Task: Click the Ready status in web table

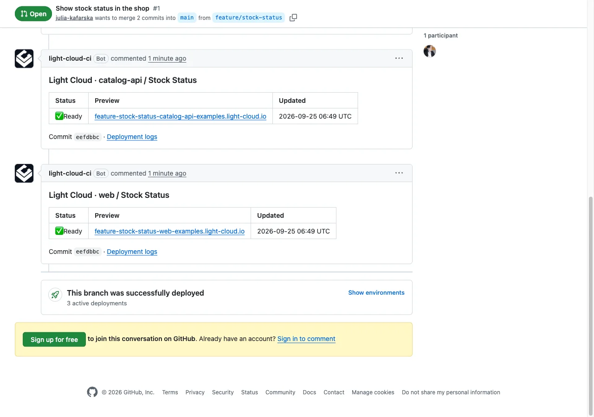Action: (x=69, y=231)
